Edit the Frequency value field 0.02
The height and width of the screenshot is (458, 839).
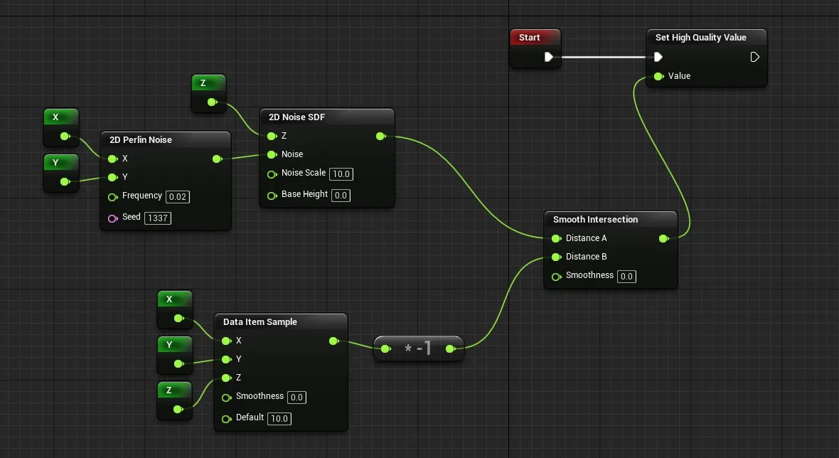(x=177, y=197)
